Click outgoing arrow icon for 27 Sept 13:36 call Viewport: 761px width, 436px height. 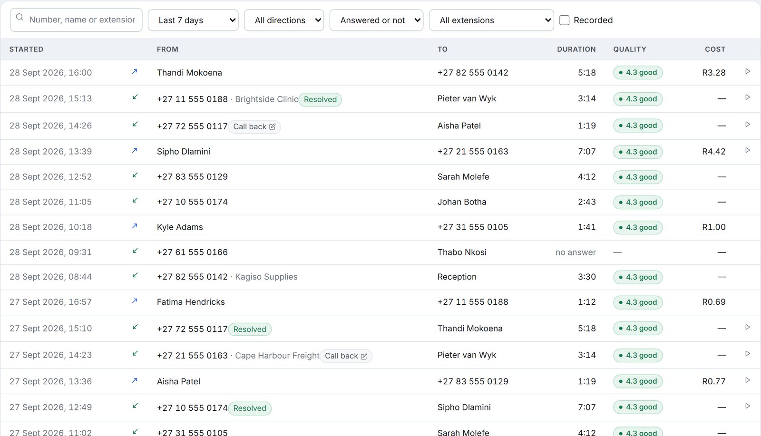135,380
